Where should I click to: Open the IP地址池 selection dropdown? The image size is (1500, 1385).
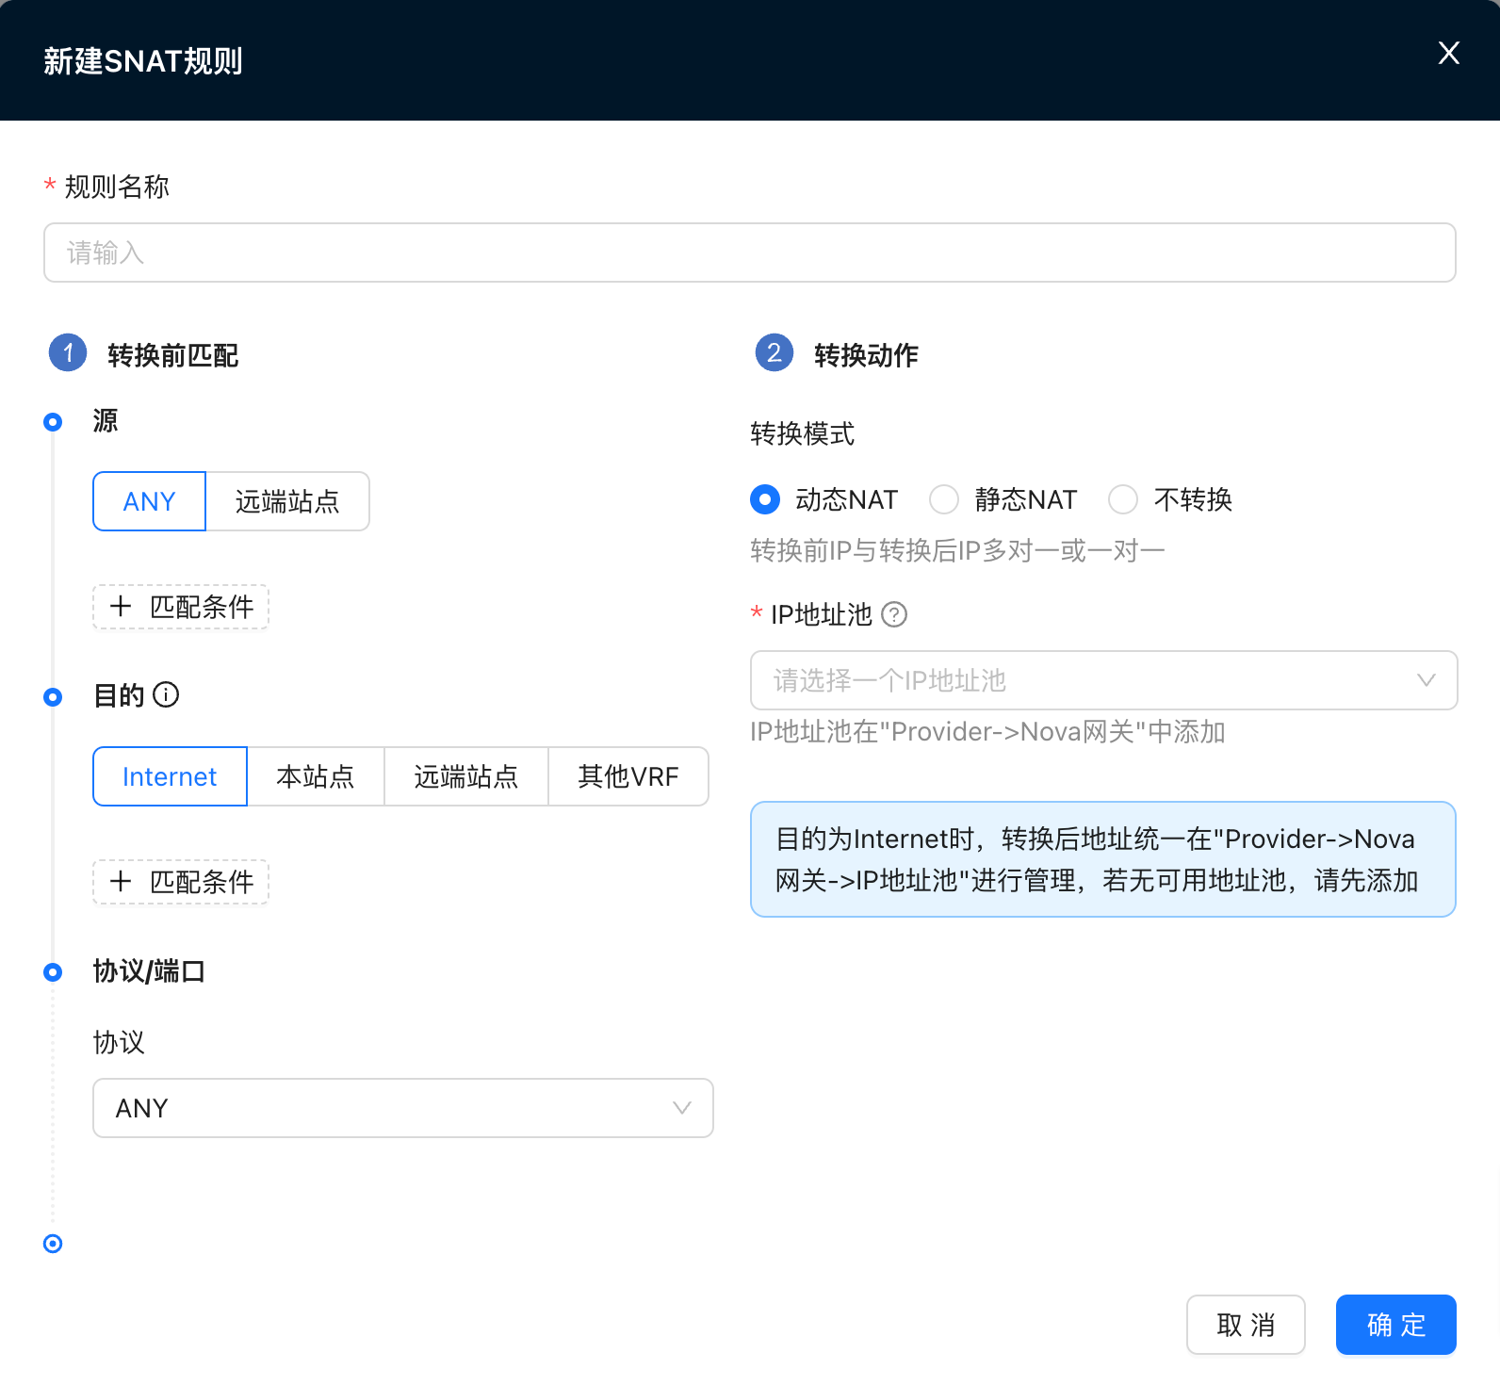point(1103,680)
